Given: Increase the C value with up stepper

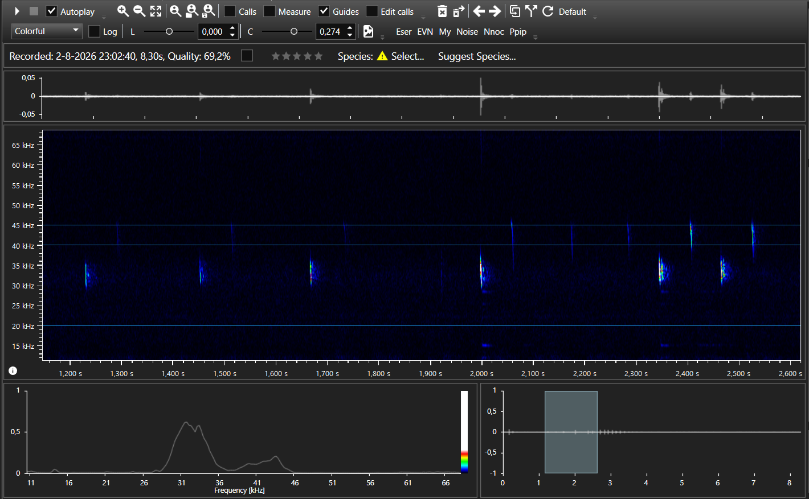Looking at the screenshot, I should pos(350,28).
